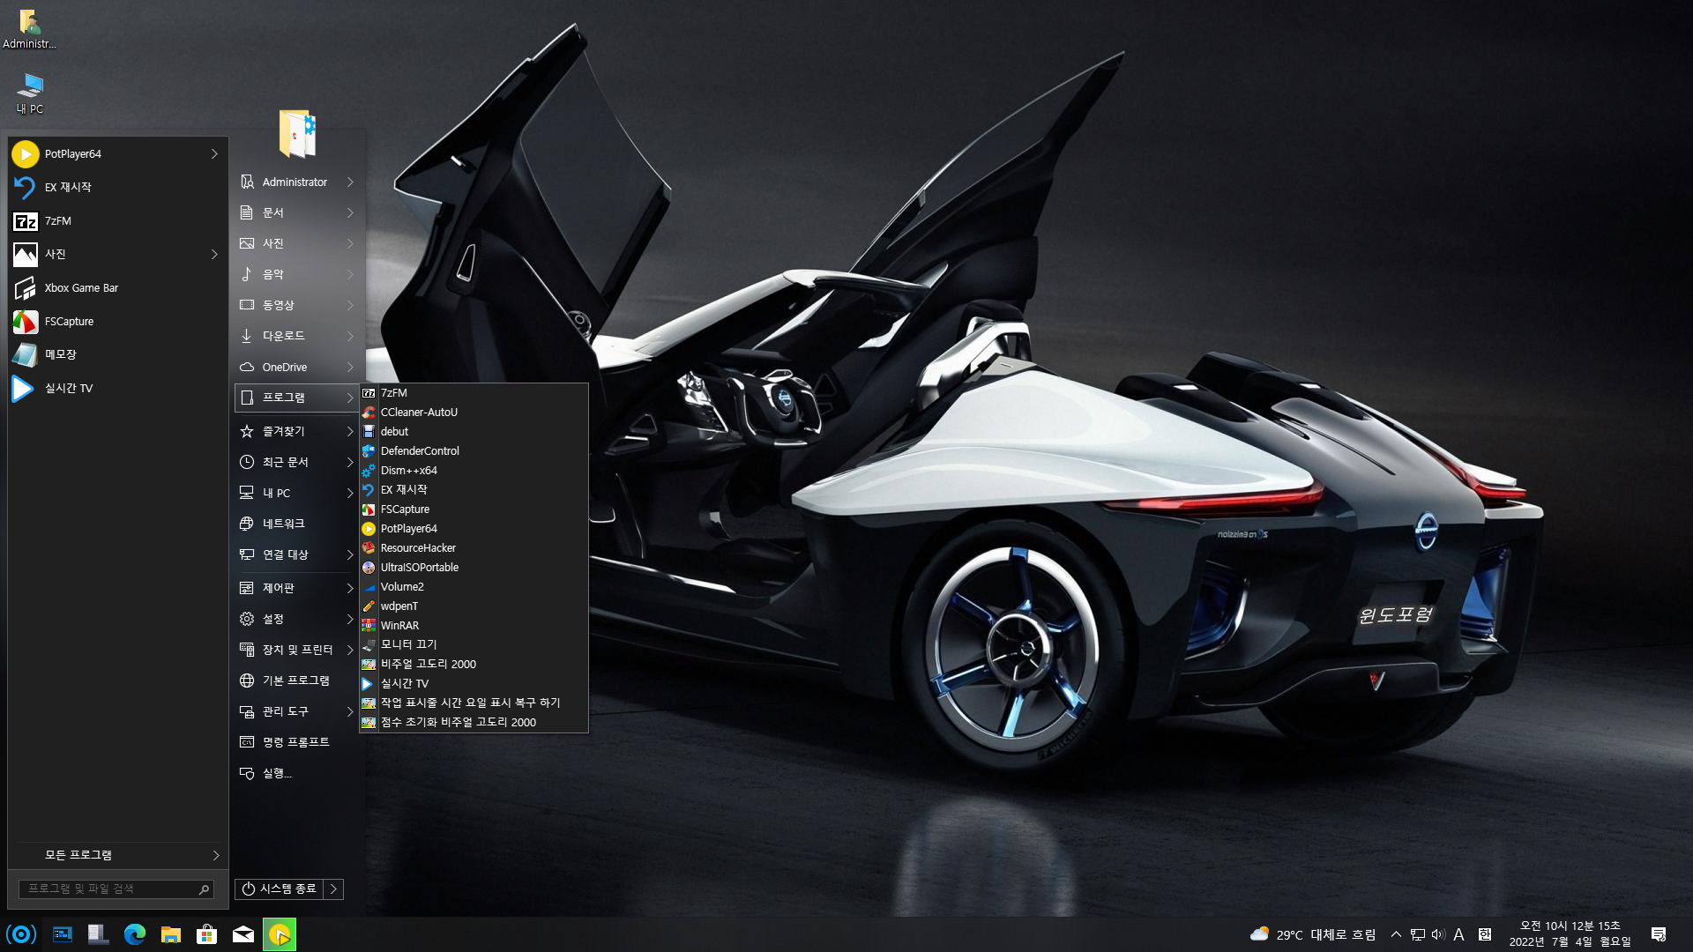Open 비주얼 고도리 2000 entry
1693x952 pixels.
(474, 665)
